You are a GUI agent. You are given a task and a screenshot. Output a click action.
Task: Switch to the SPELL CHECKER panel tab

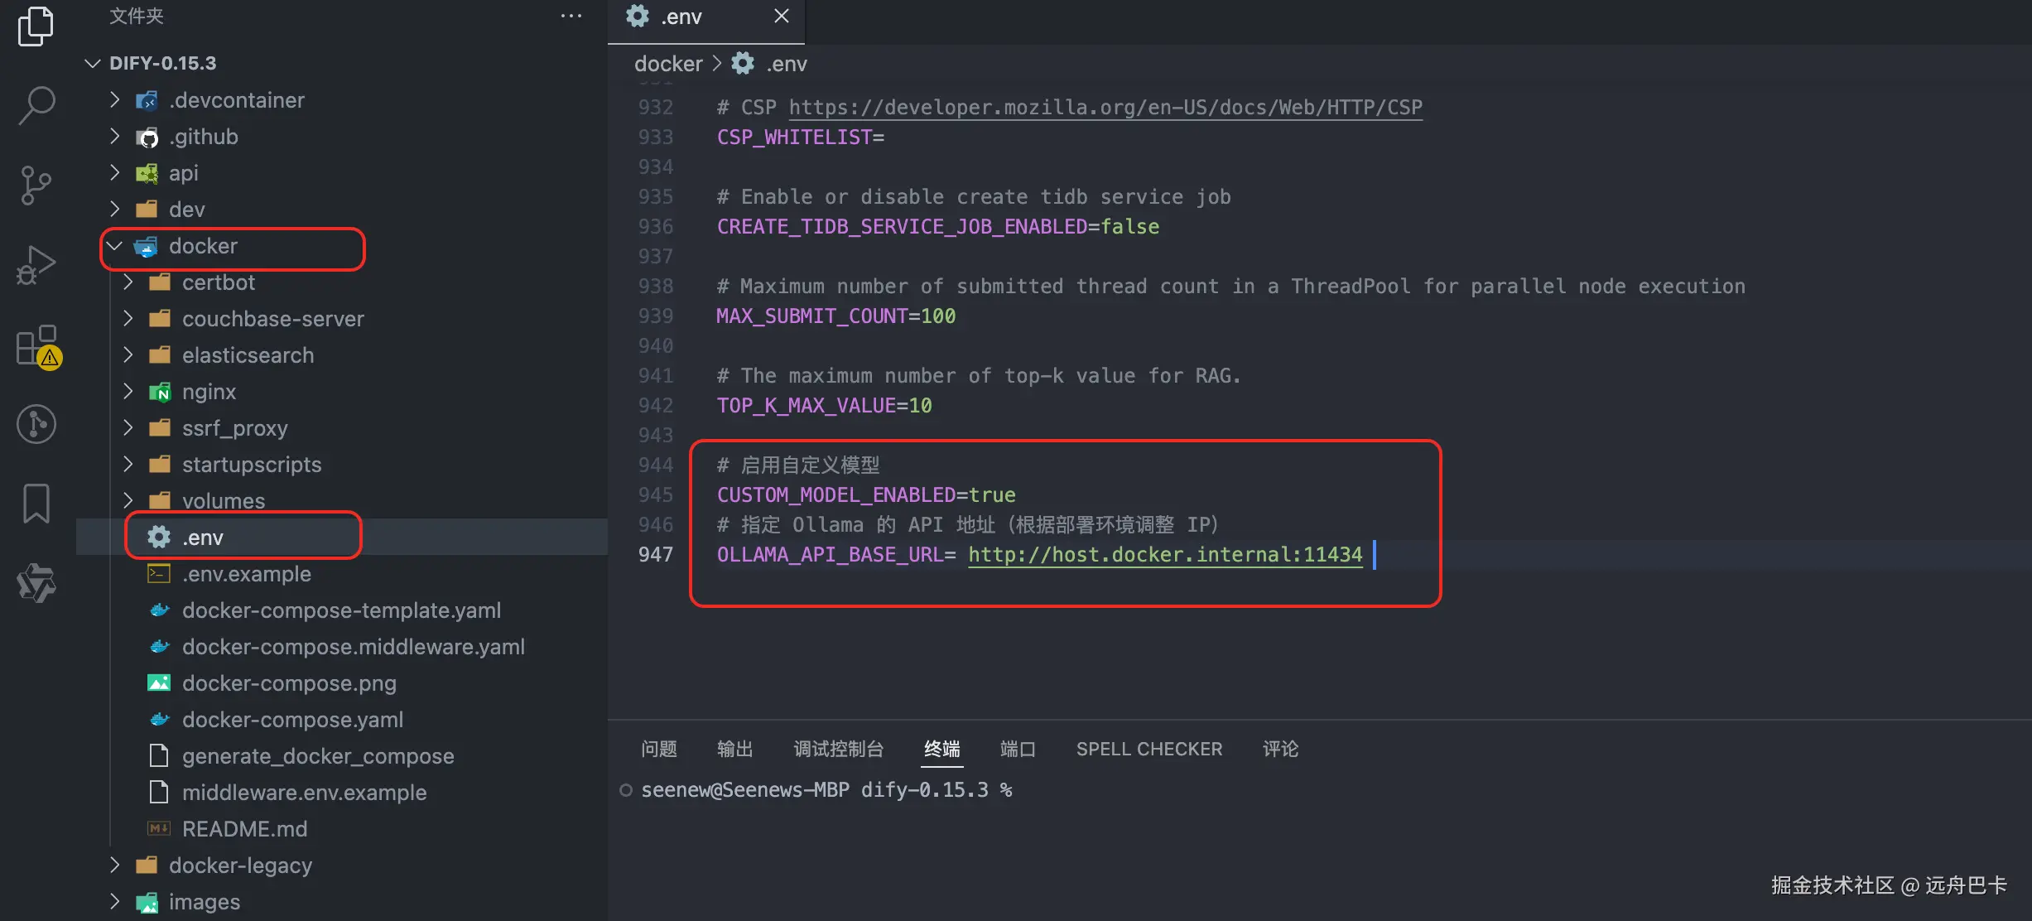tap(1148, 749)
